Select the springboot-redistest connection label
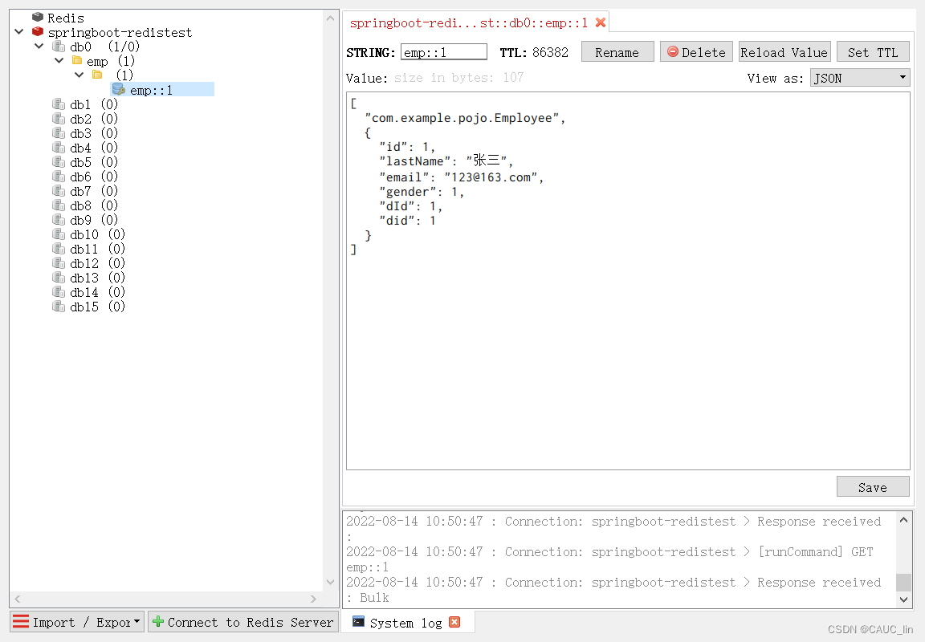 pyautogui.click(x=120, y=32)
